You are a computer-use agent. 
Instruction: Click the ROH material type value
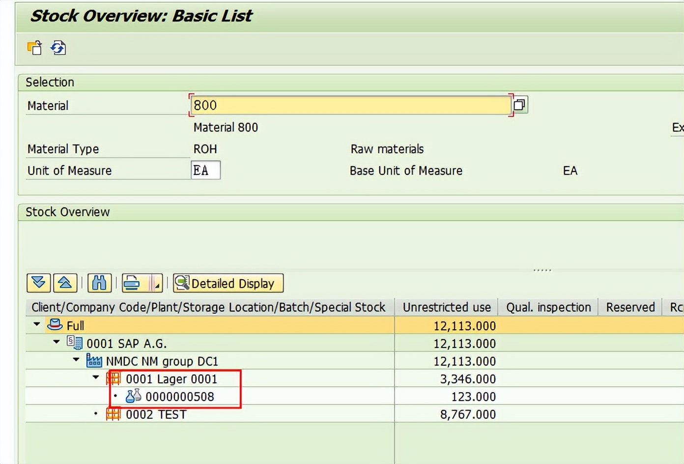tap(205, 149)
